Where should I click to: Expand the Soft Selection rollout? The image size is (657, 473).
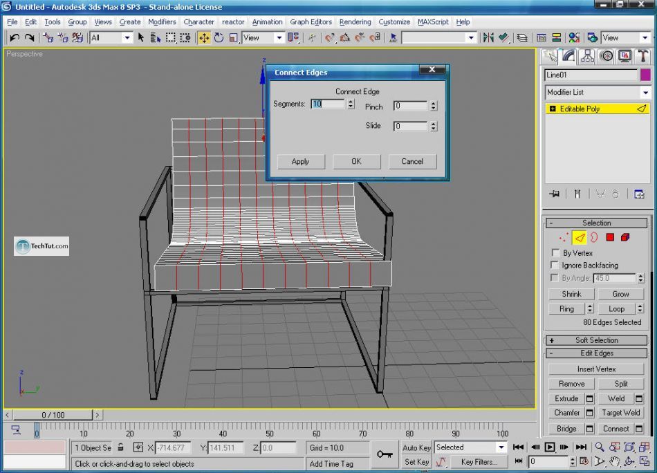597,340
